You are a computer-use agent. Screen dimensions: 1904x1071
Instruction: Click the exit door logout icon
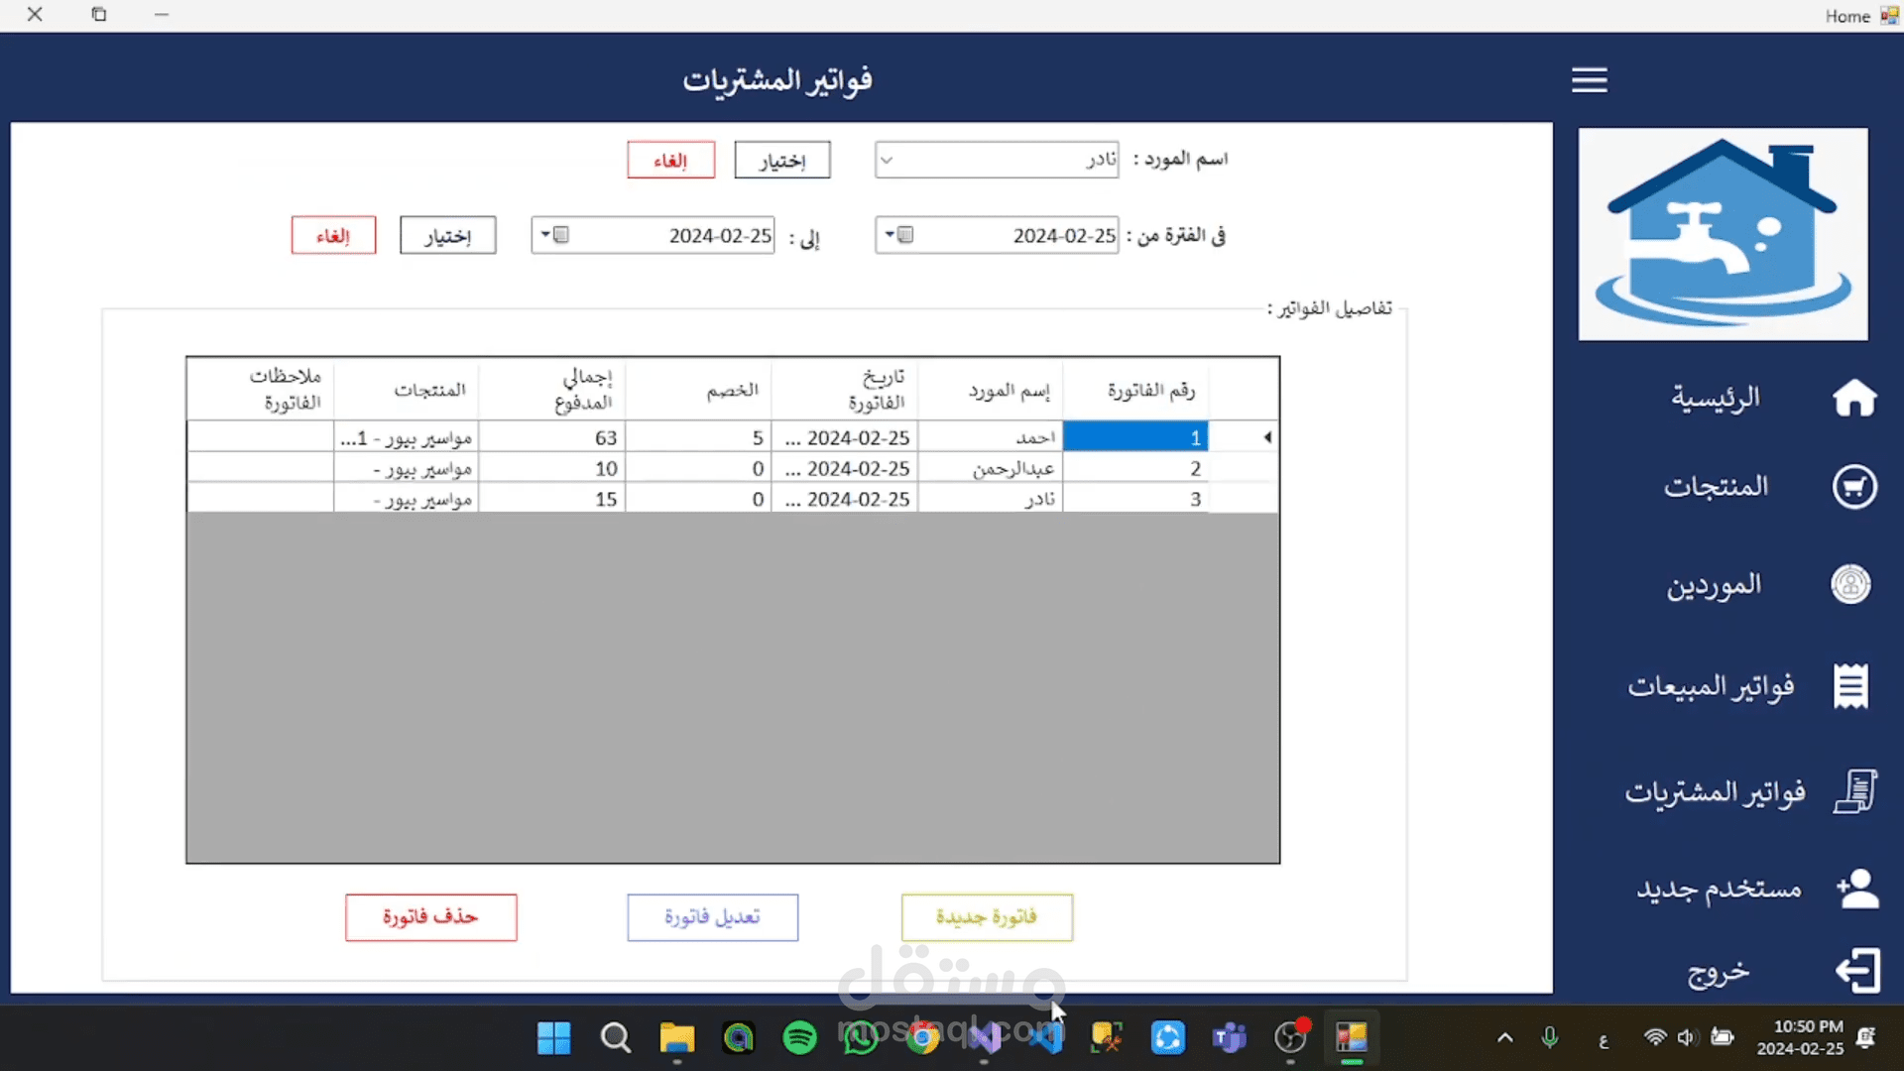(1856, 970)
